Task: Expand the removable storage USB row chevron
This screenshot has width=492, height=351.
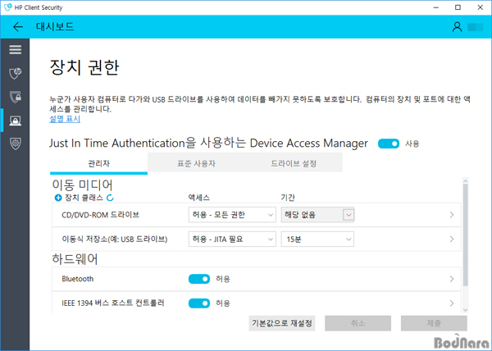Action: [452, 239]
